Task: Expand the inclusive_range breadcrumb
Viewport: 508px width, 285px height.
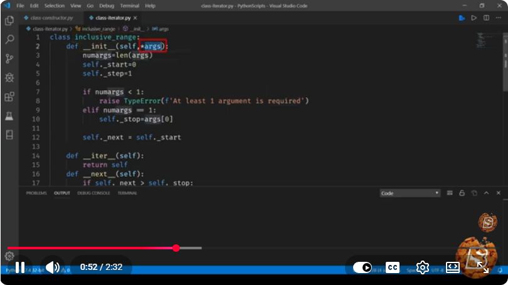Action: click(x=95, y=29)
